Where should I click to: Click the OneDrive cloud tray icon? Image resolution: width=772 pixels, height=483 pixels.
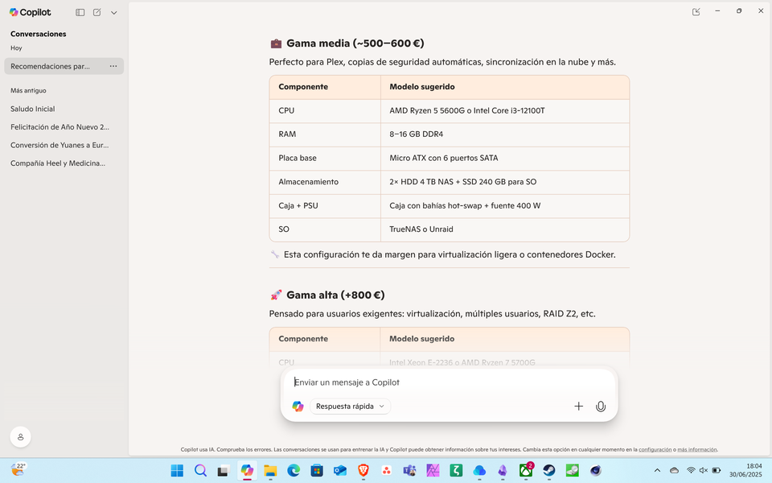[674, 471]
